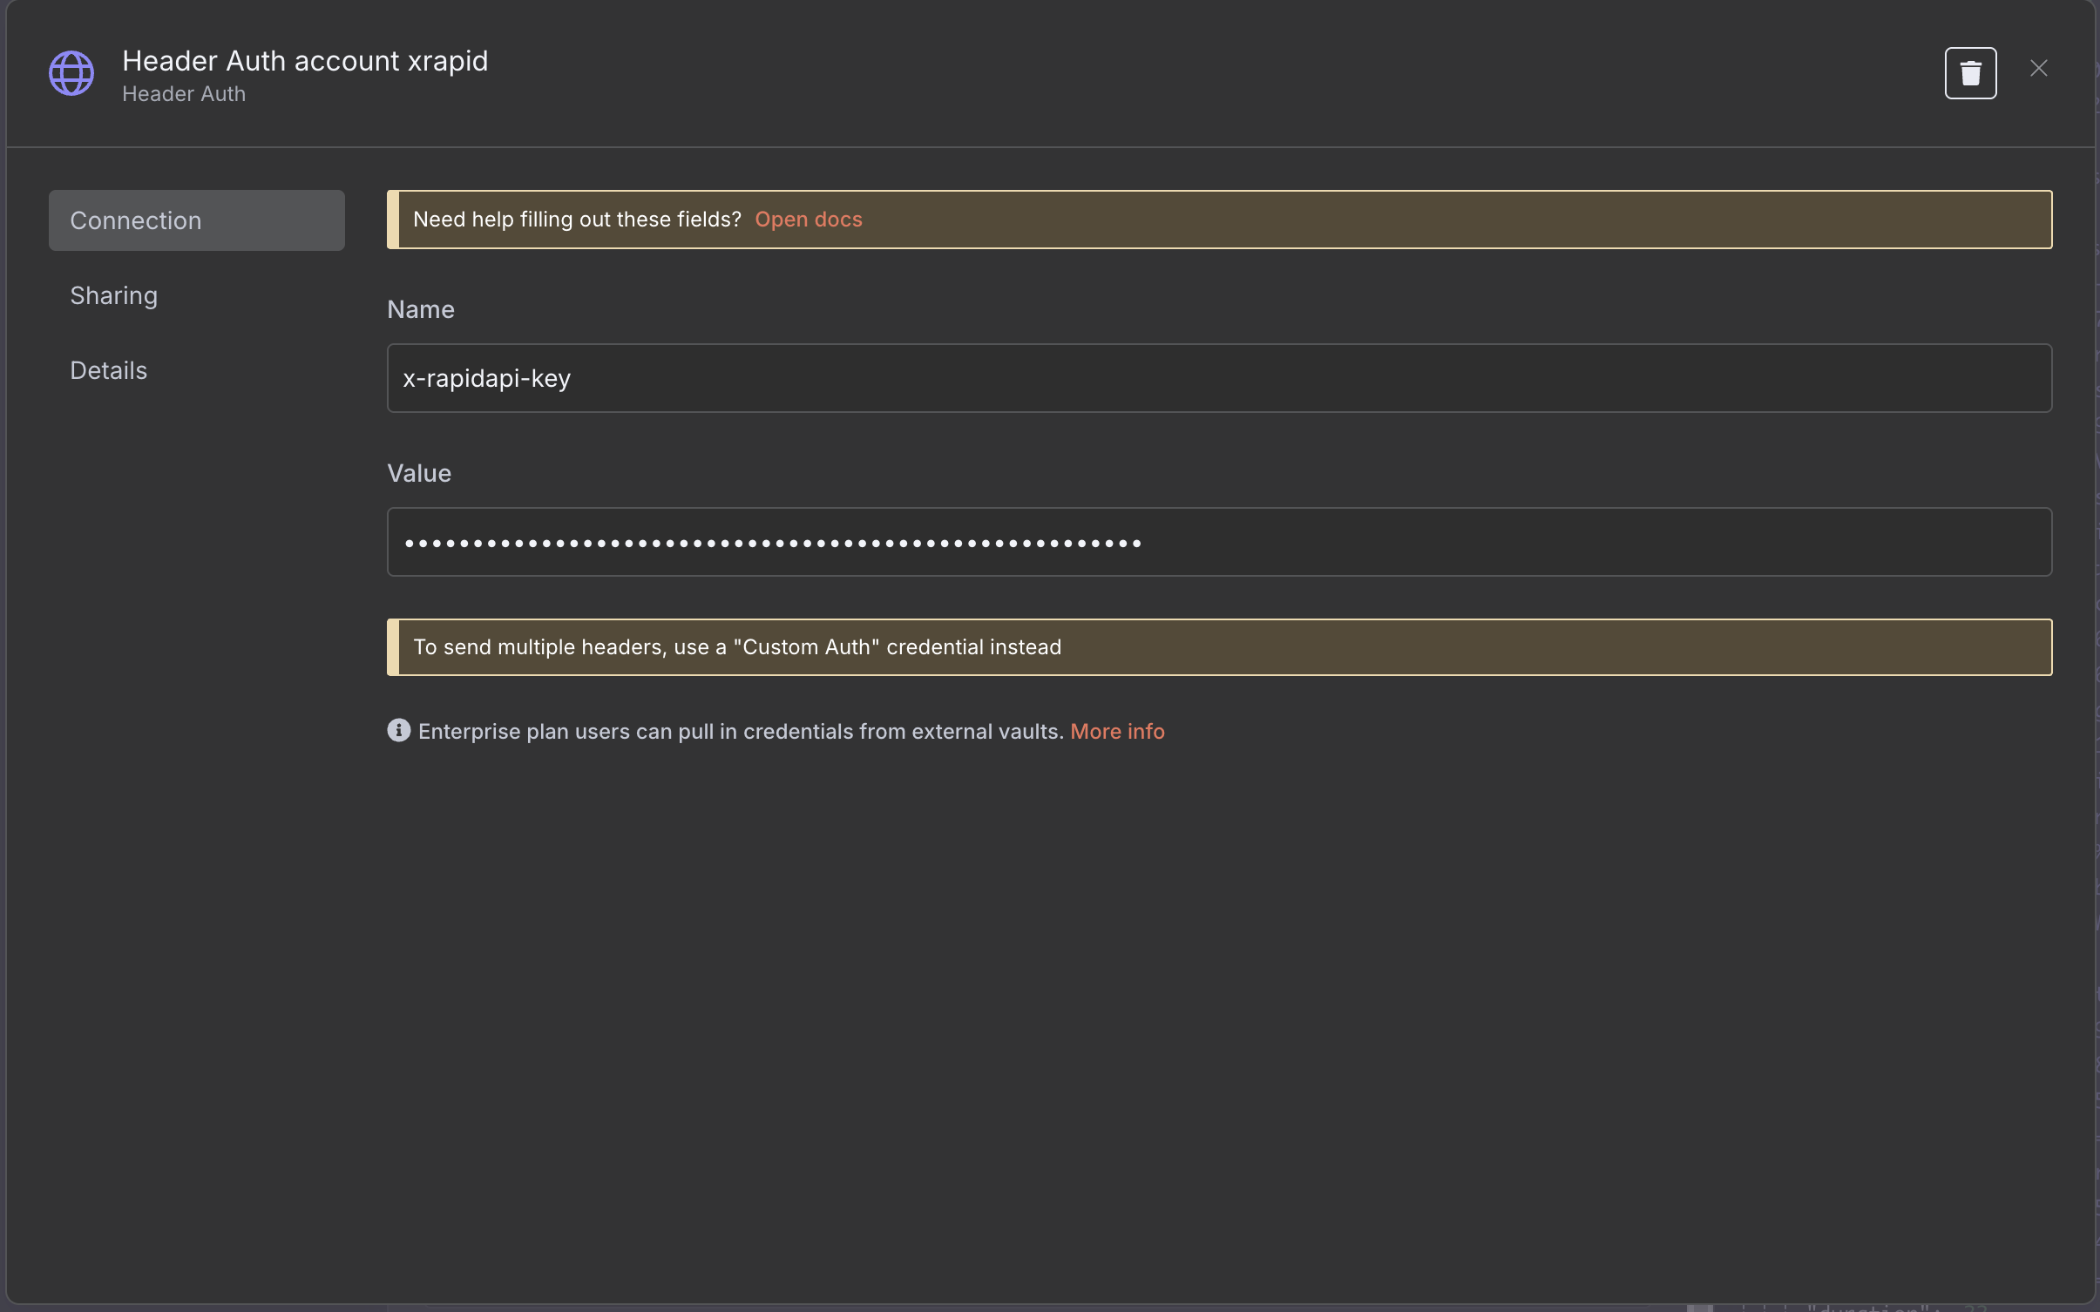
Task: Focus the Name field containing x-rapidapi-key
Action: pyautogui.click(x=1219, y=378)
